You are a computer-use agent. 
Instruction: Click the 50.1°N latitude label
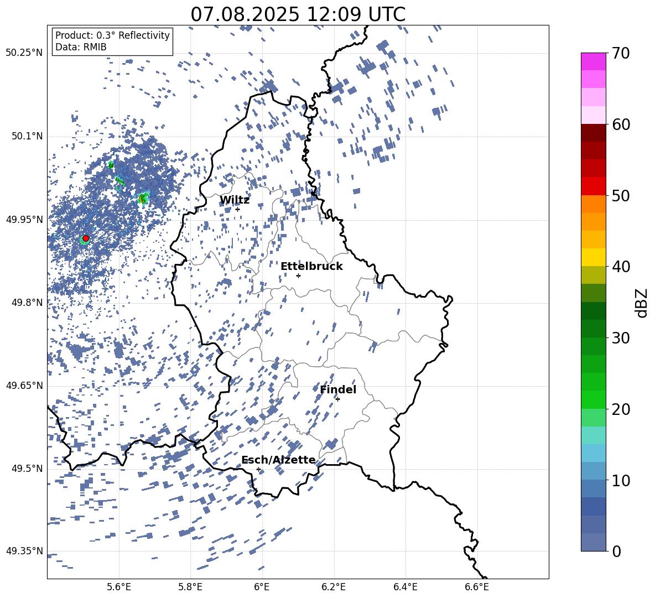(x=28, y=136)
